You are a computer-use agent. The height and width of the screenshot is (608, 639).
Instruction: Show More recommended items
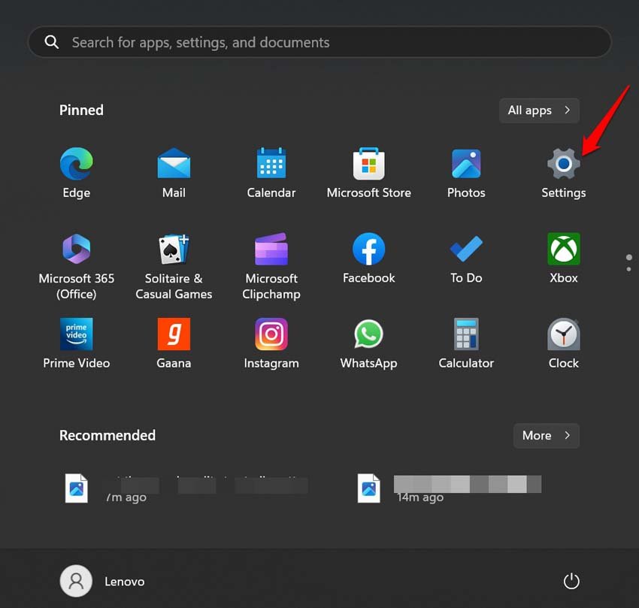[546, 436]
